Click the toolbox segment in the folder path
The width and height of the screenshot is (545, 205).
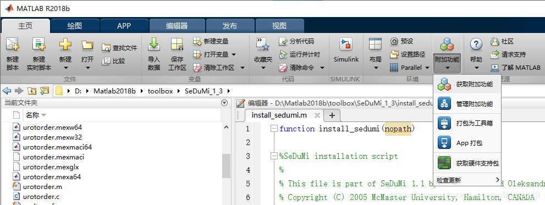[x=160, y=91]
